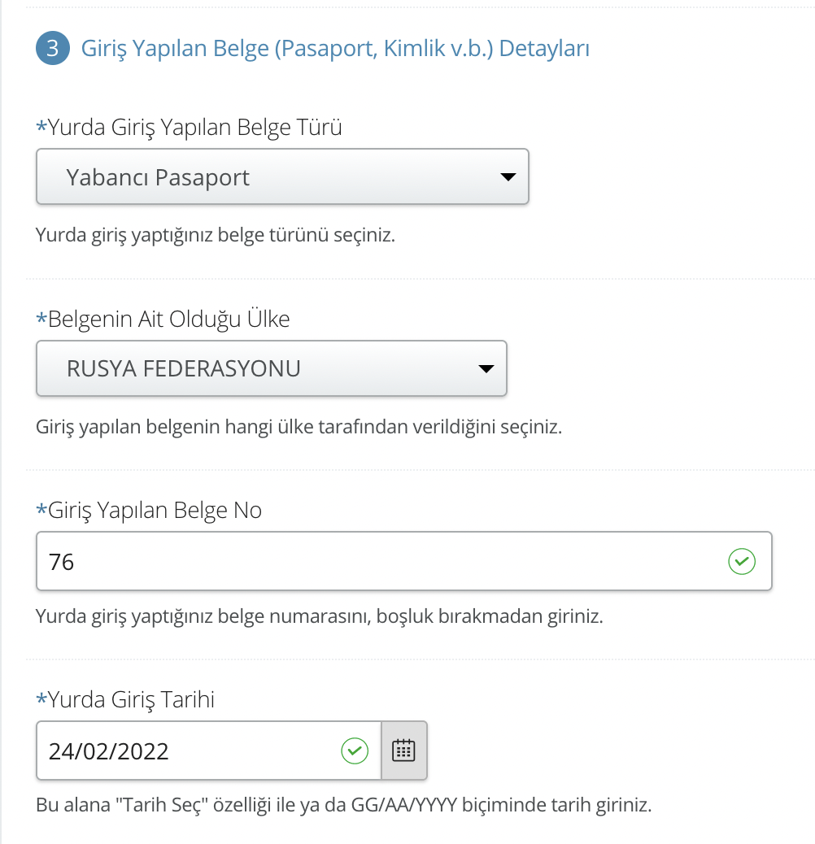Screen dimensions: 815x844
Task: Click green checkmark in document number field
Action: 742,561
